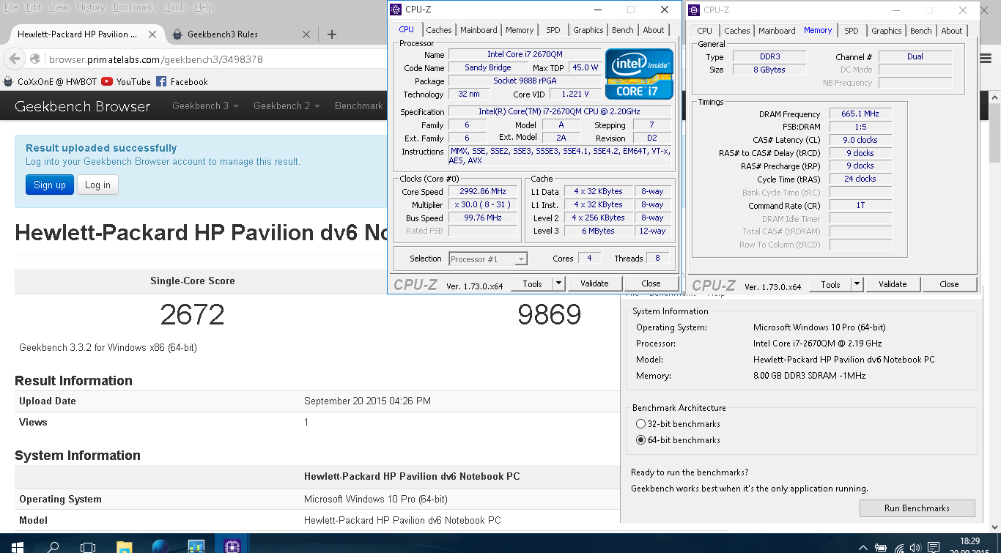The image size is (1001, 553).
Task: Click the Single-Core score 2672
Action: (x=193, y=315)
